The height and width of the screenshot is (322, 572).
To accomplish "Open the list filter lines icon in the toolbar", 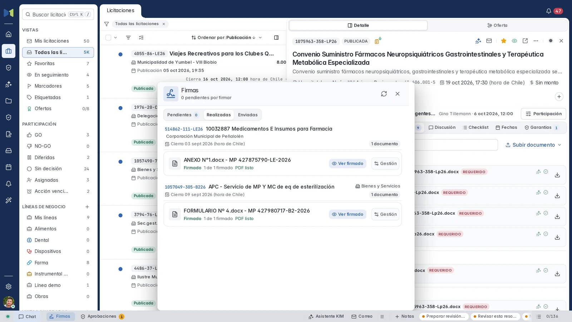I will (128, 38).
